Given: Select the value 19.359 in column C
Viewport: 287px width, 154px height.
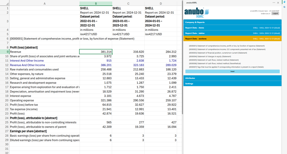Looking at the screenshot, I should pos(128,127).
